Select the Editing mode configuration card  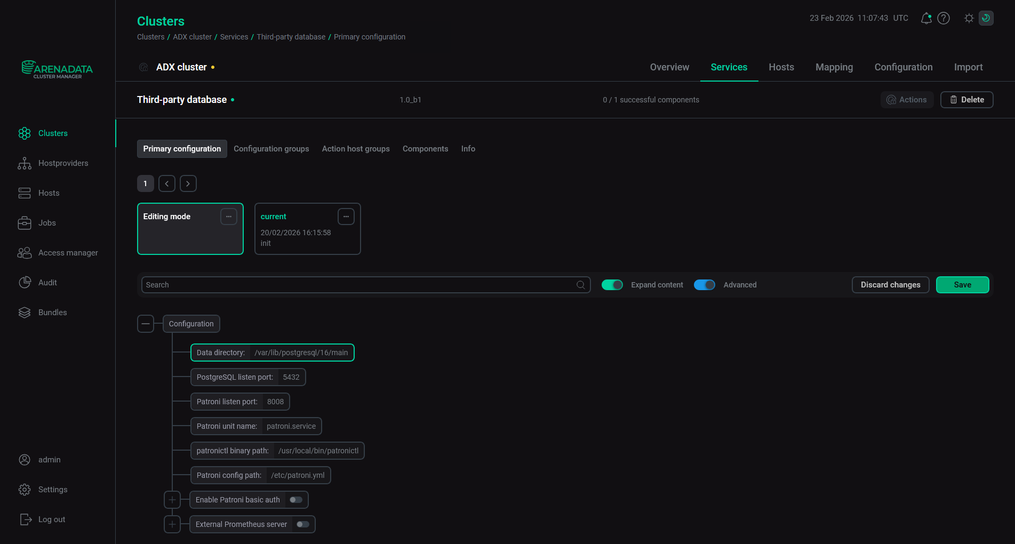click(190, 229)
